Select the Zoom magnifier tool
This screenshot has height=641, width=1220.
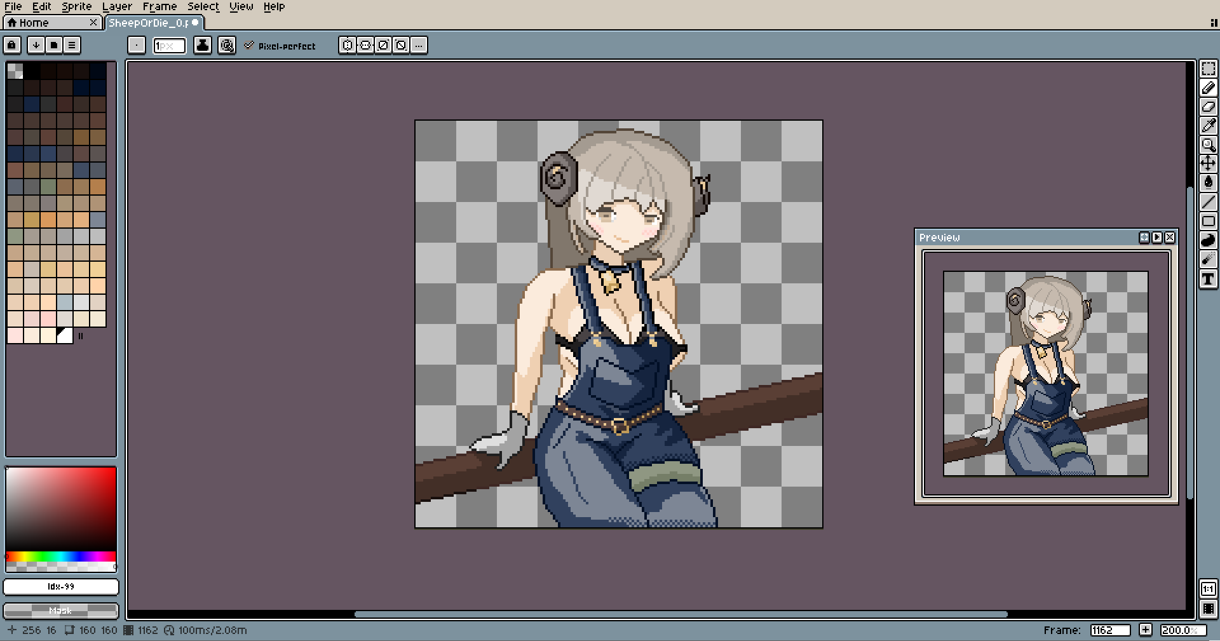coord(1208,145)
